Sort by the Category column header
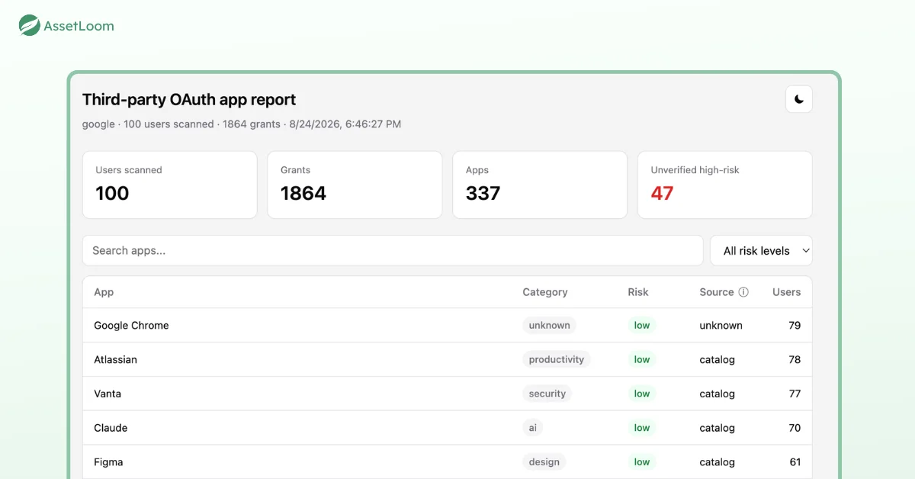Viewport: 915px width, 479px height. coord(545,292)
